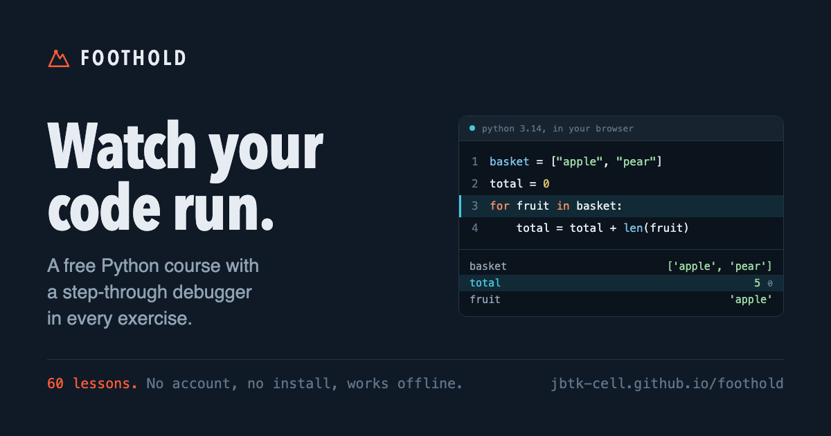Click the '60 lessons.' orange text
The image size is (831, 436).
[x=92, y=383]
